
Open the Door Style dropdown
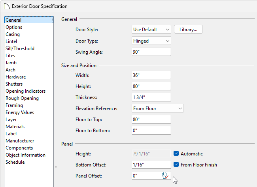pos(151,30)
